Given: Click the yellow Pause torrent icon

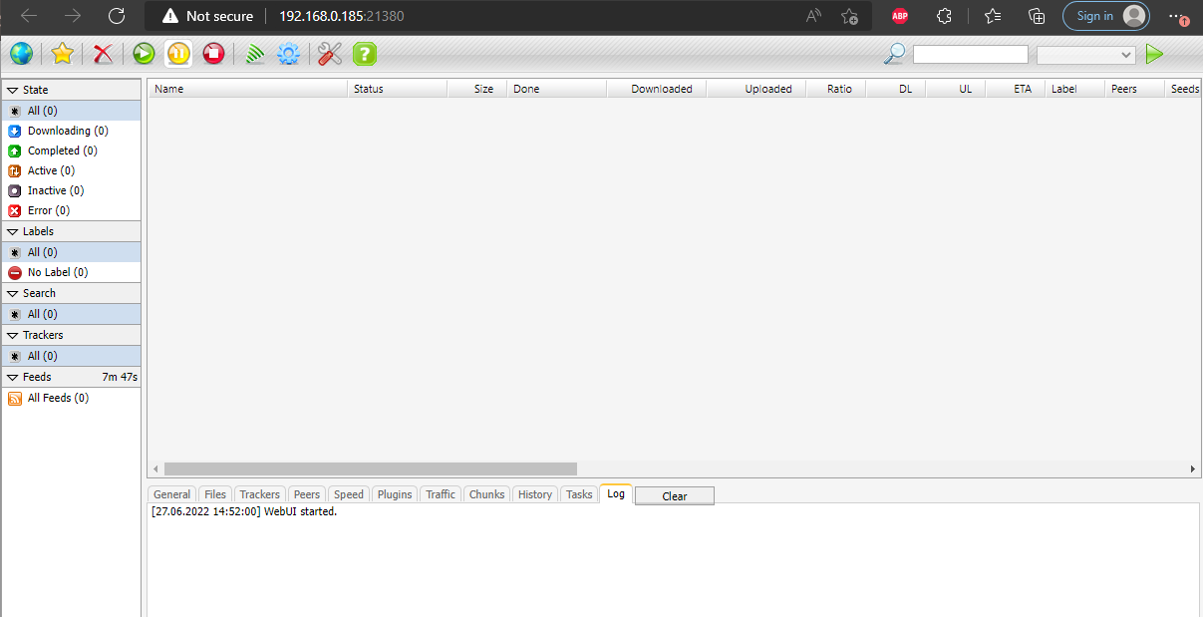Looking at the screenshot, I should 178,54.
